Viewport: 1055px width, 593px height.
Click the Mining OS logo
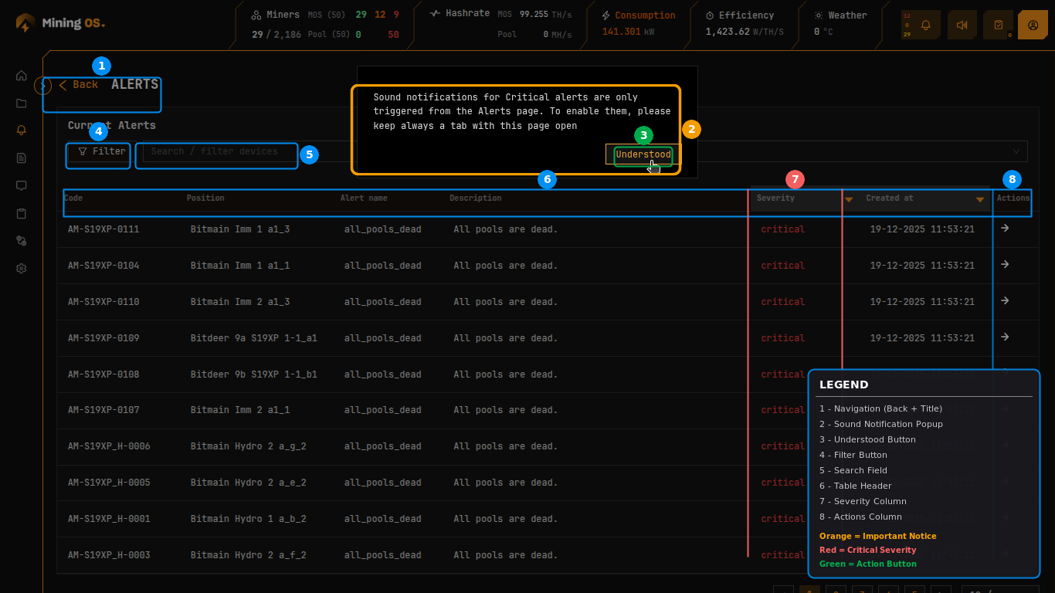tap(60, 23)
